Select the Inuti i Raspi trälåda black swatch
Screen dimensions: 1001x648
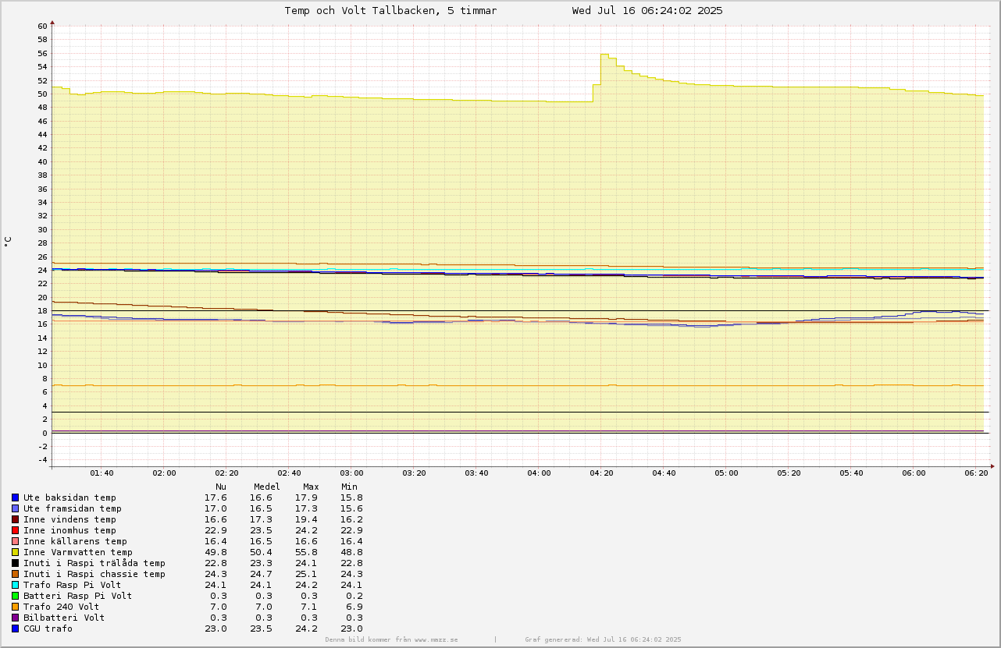(15, 563)
